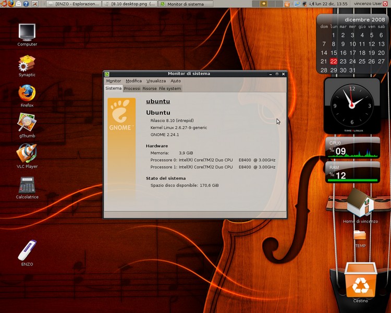Click the analog clock desktop widget
This screenshot has width=391, height=313.
(x=352, y=105)
